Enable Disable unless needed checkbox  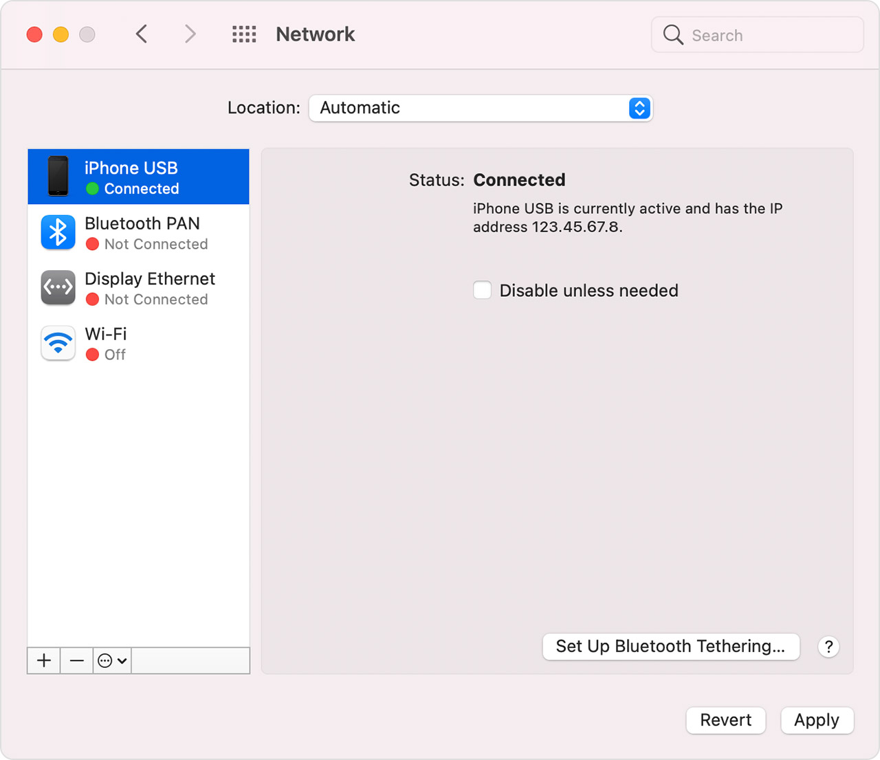(483, 290)
